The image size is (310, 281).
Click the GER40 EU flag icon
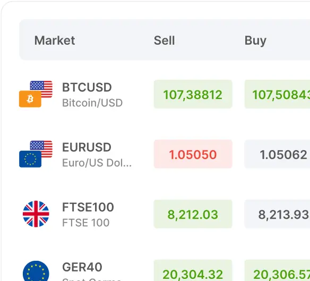pos(36,271)
